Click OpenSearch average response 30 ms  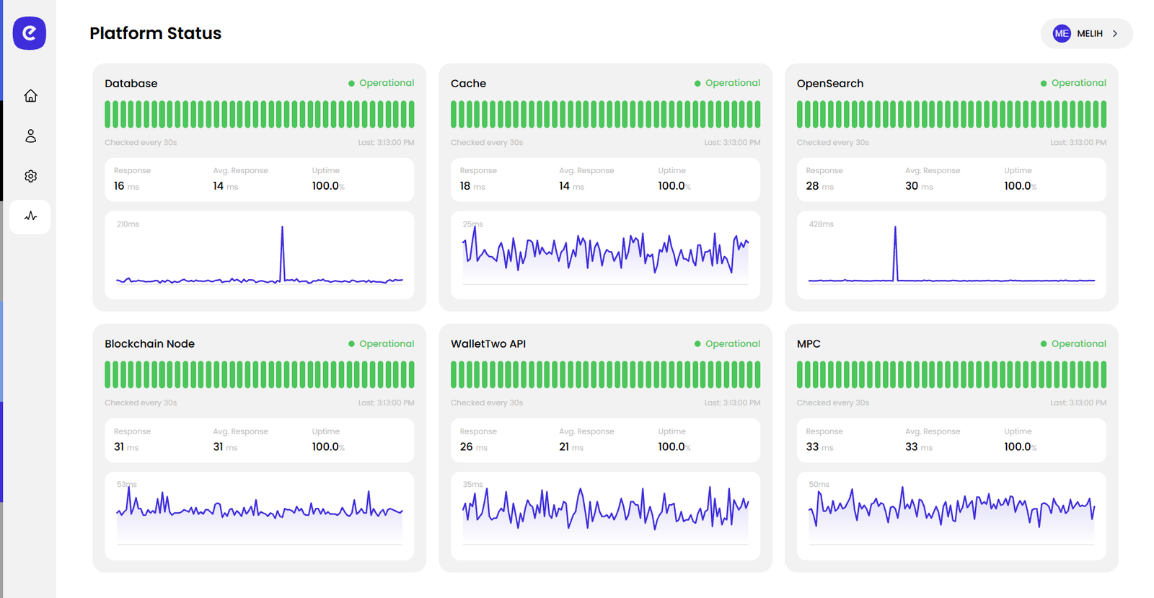[919, 186]
